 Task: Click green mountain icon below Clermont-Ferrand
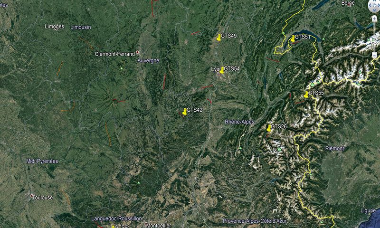122,68
